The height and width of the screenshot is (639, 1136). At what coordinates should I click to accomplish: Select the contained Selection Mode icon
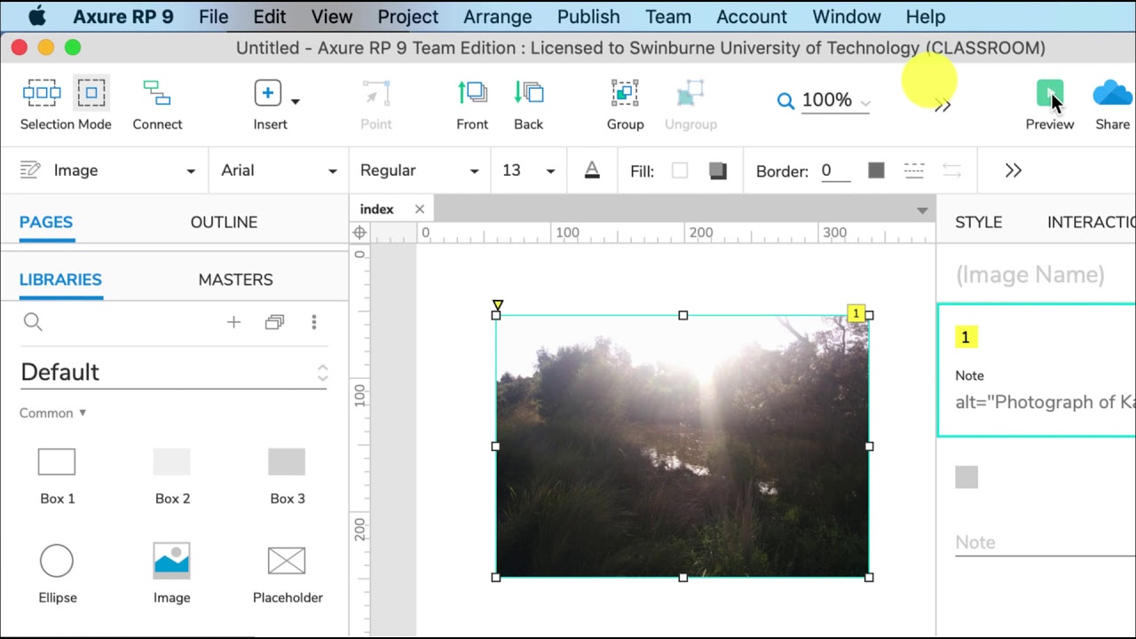pyautogui.click(x=91, y=92)
